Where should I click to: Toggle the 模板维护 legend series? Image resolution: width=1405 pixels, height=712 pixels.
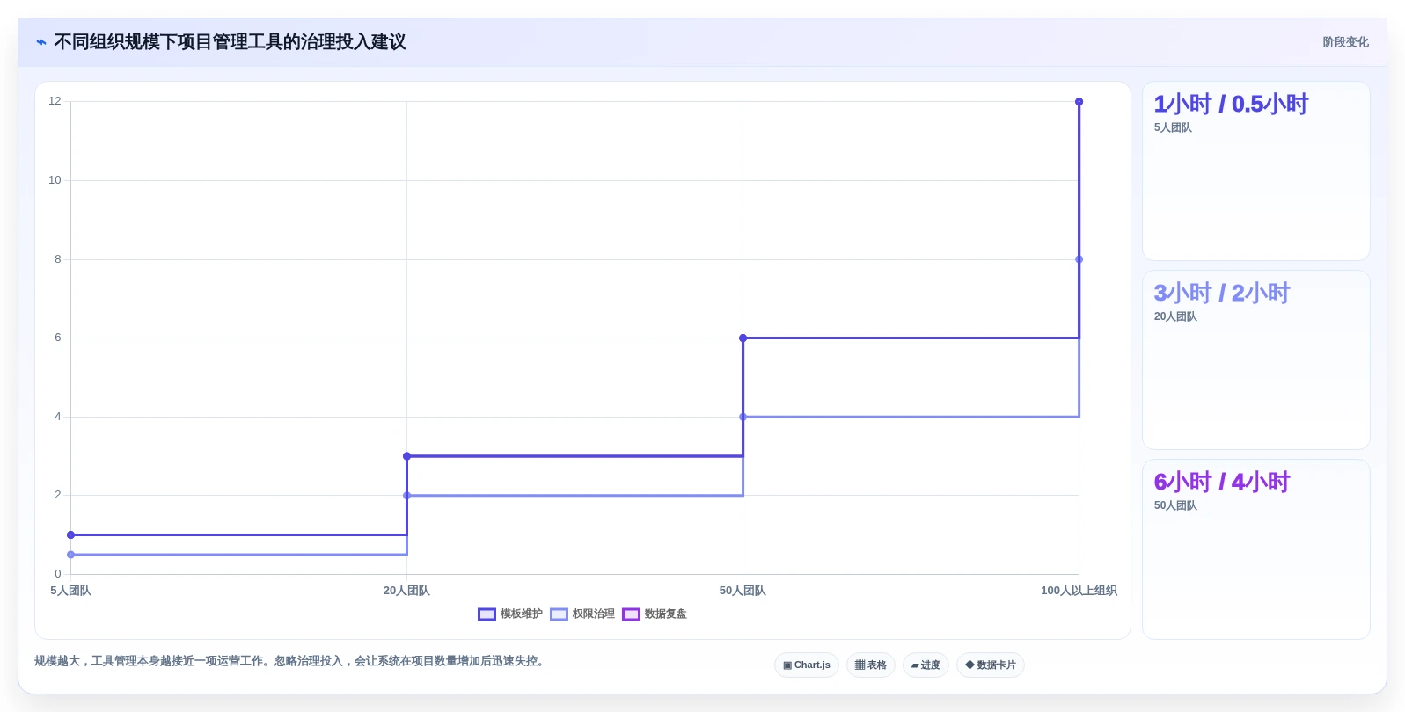[x=510, y=614]
